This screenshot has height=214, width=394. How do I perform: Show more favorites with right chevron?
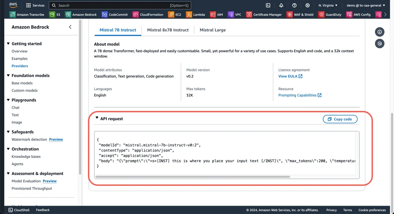(x=386, y=14)
